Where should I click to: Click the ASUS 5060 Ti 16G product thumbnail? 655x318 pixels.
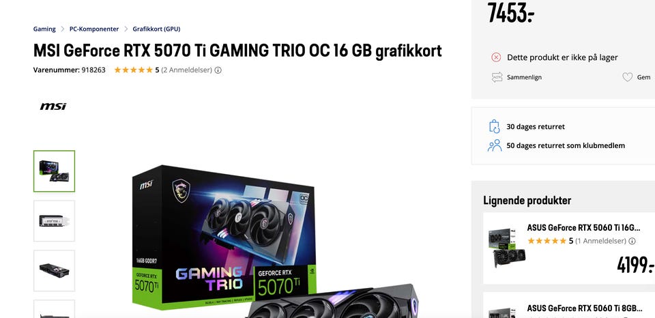(507, 248)
